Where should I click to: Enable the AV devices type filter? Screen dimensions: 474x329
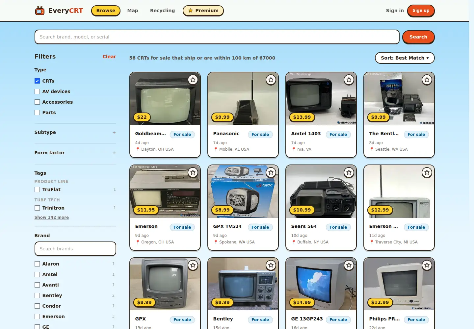point(37,91)
